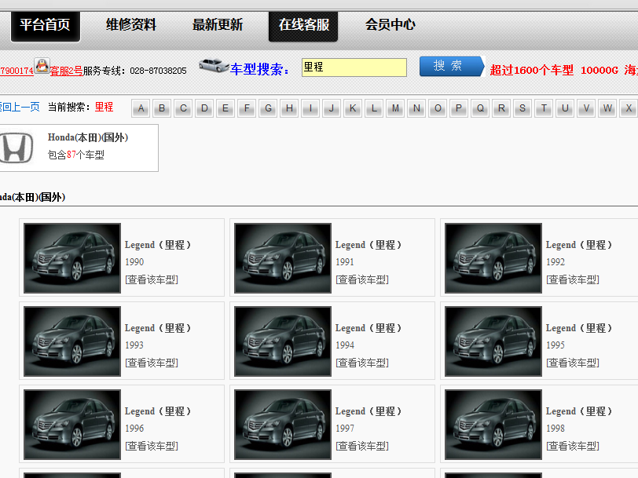Filter by letter F
Screen dimensions: 638x478
(x=247, y=108)
